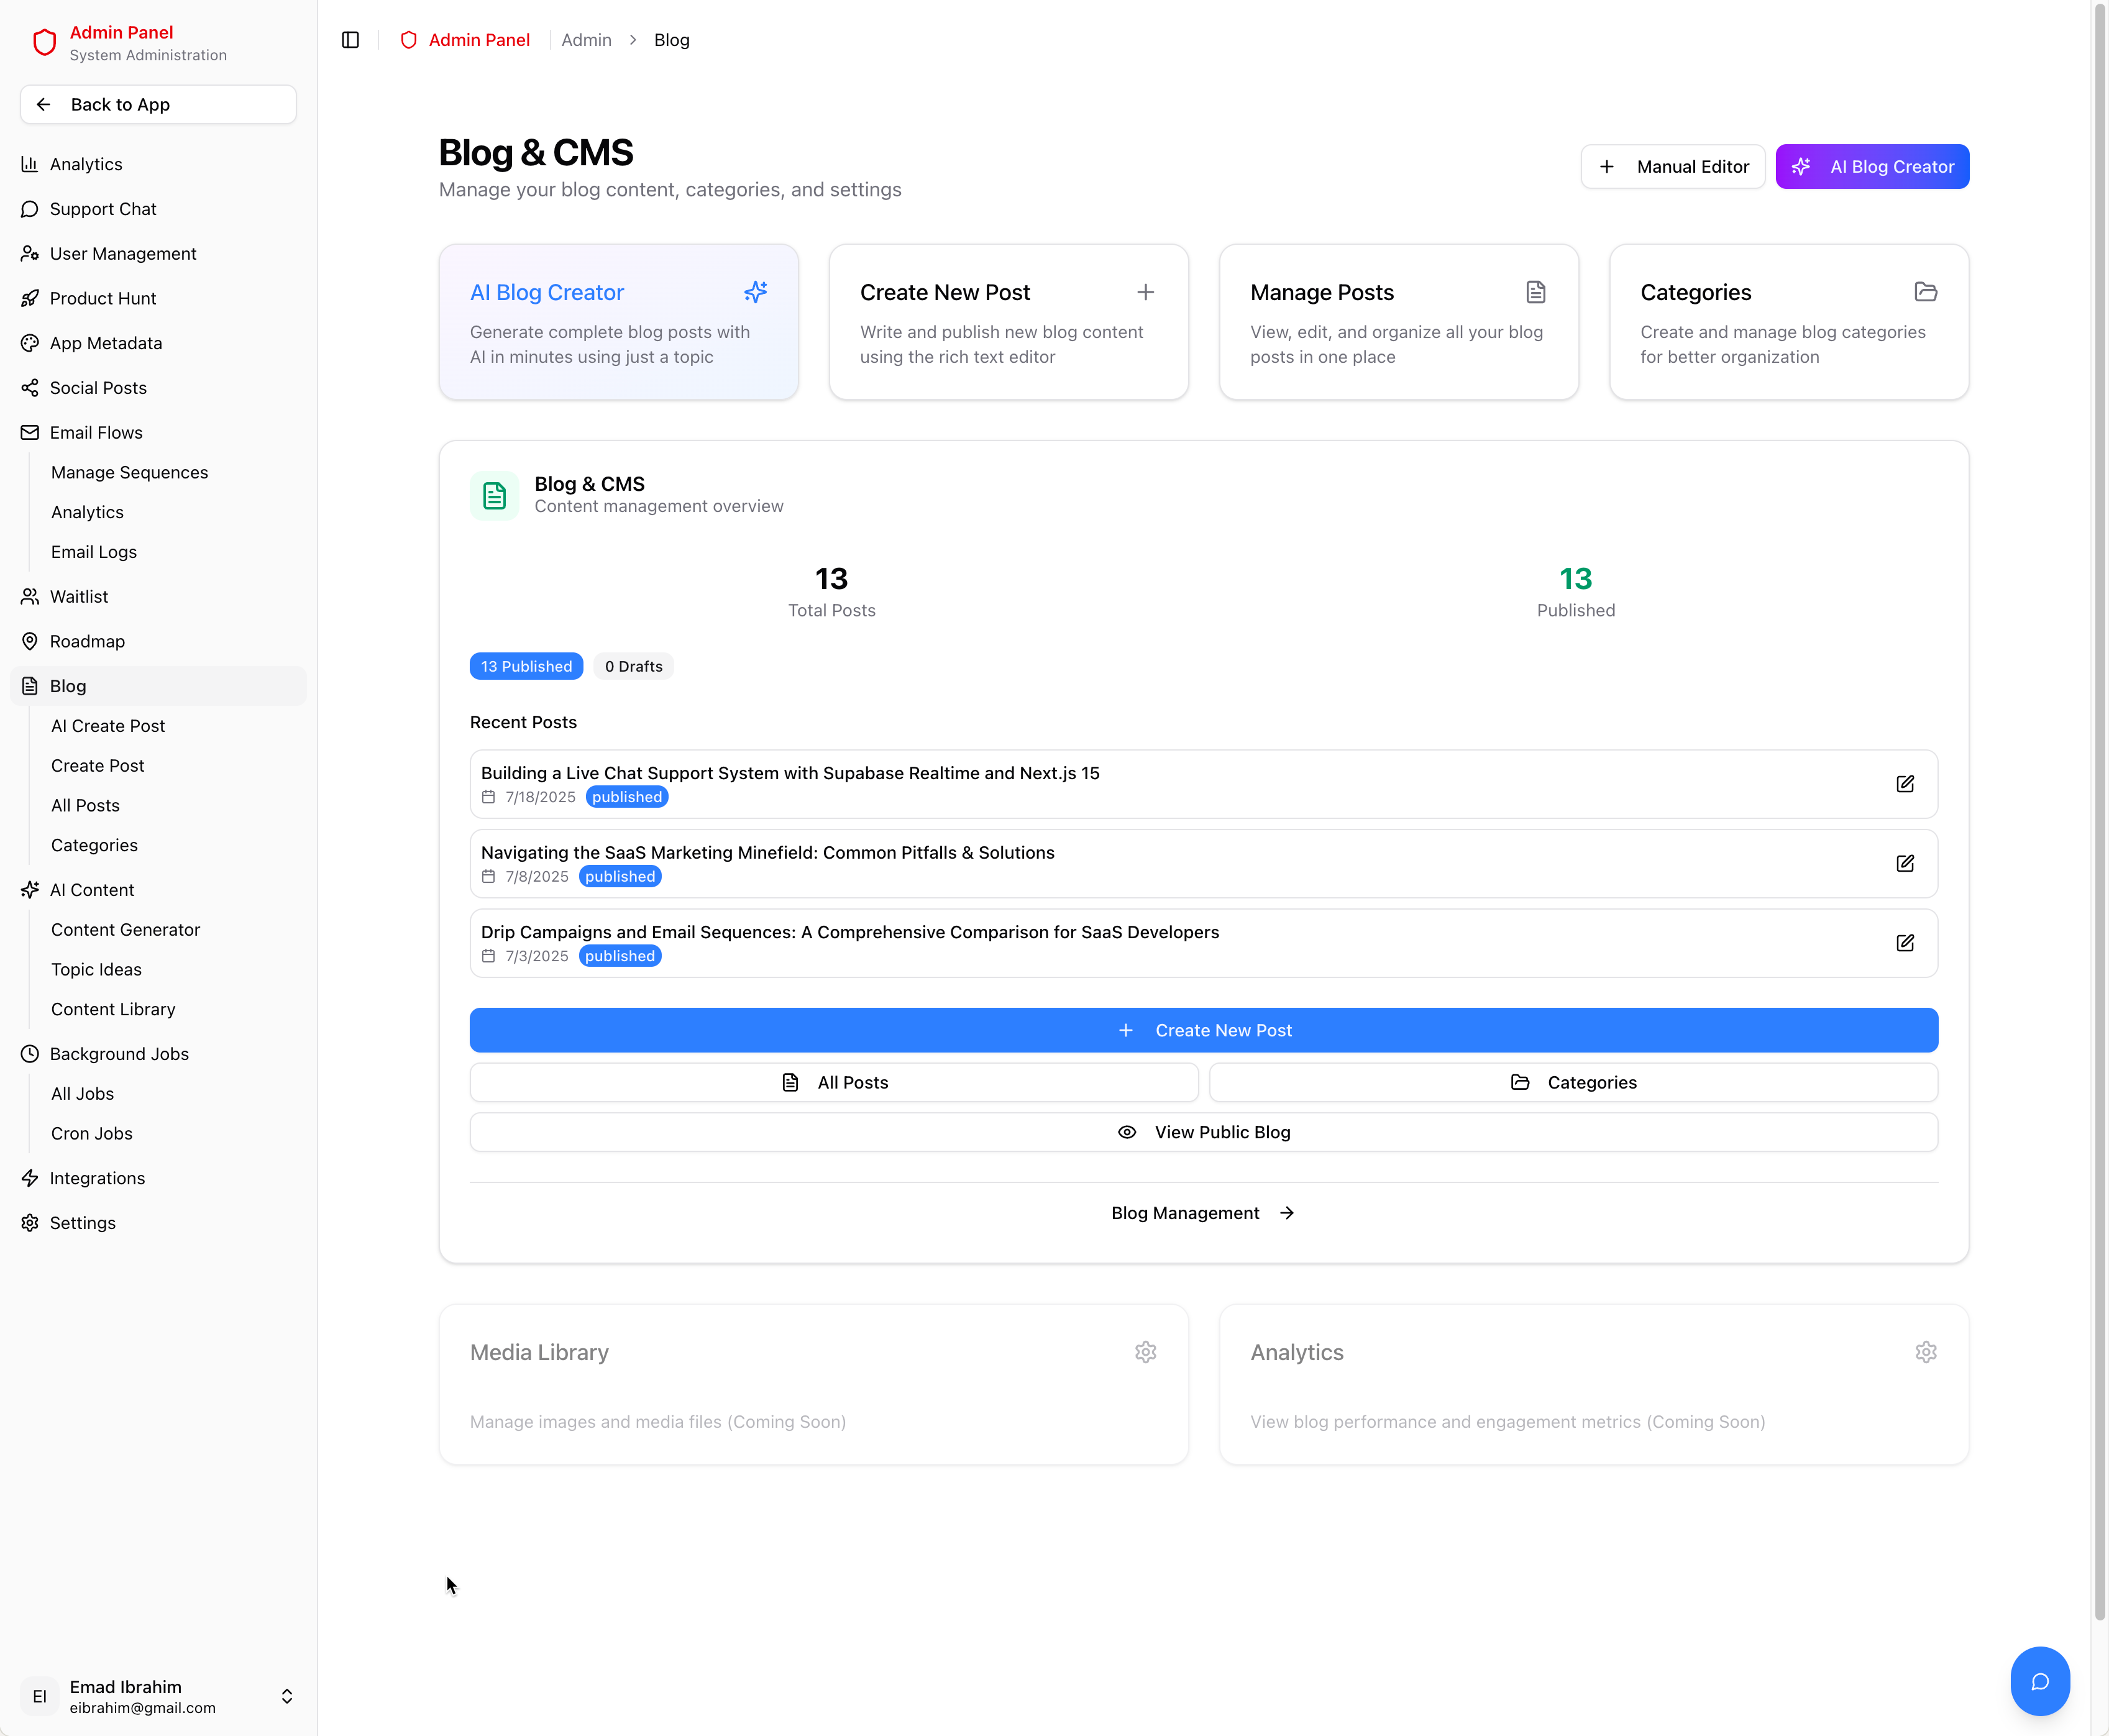This screenshot has height=1736, width=2109.
Task: Select the Product Hunt rocket icon
Action: coord(29,298)
